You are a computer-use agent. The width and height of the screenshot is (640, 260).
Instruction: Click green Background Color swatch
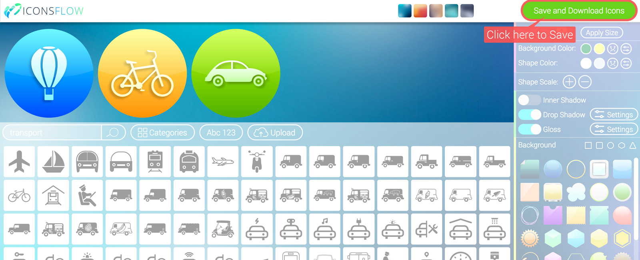586,49
